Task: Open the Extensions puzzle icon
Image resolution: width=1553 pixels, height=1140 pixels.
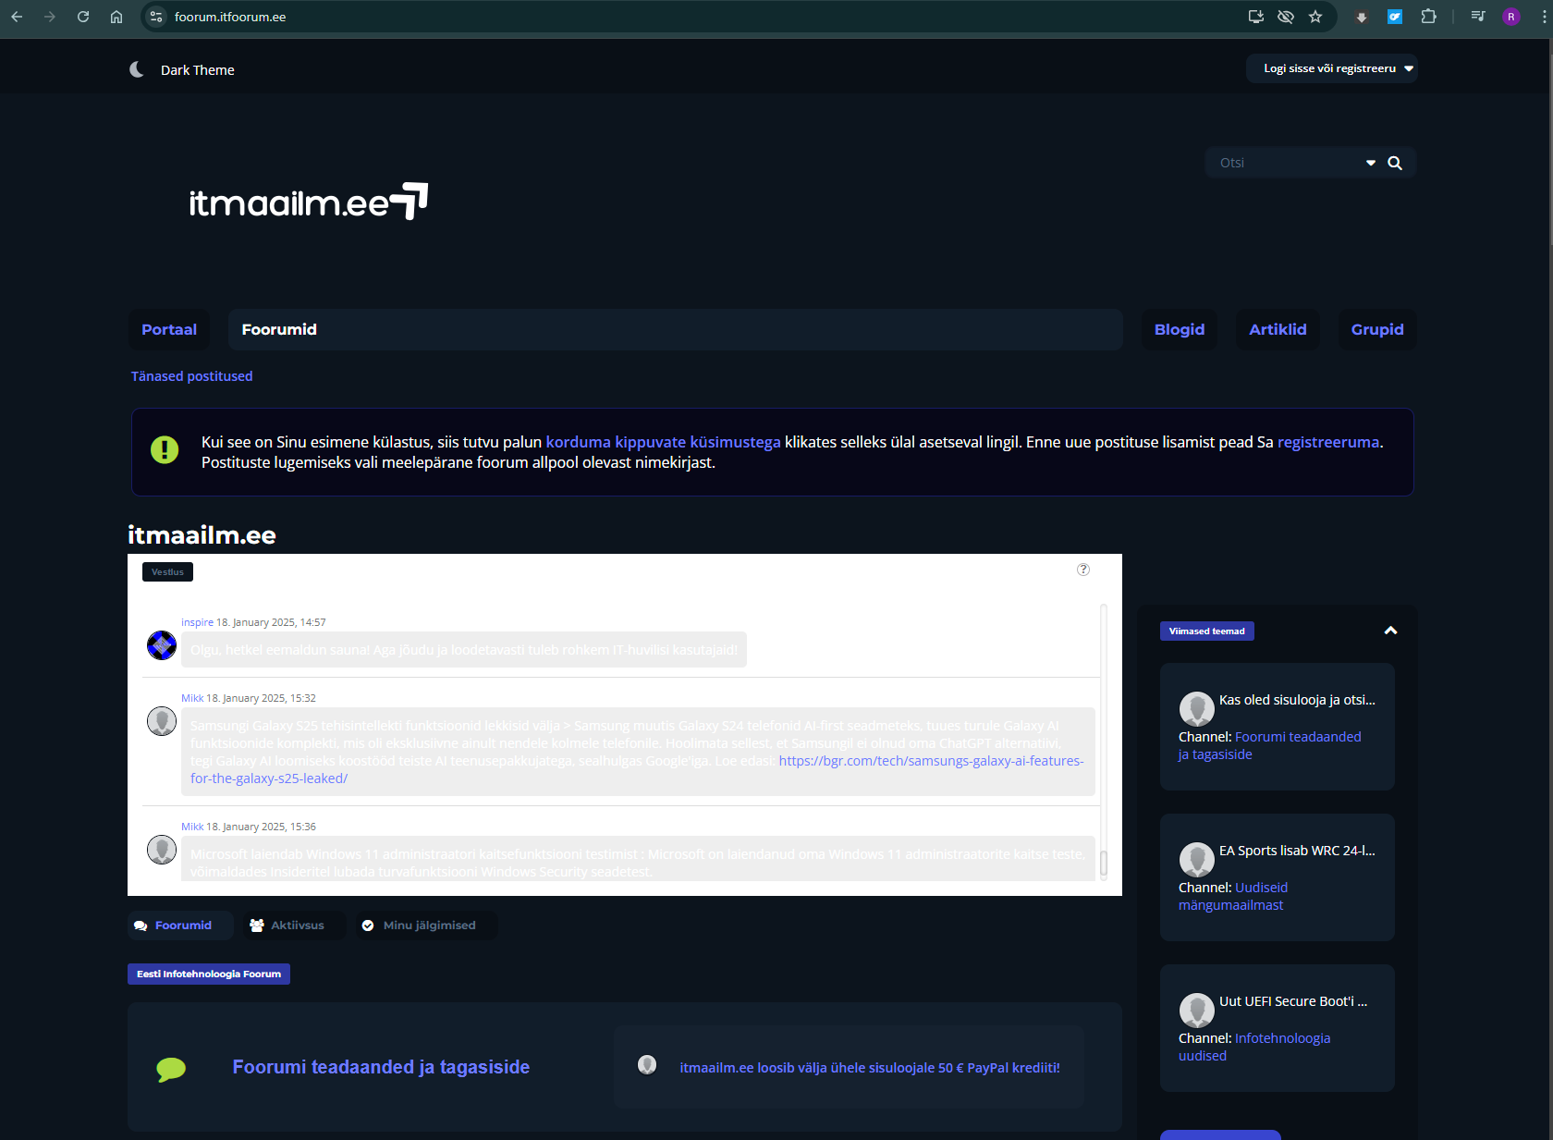Action: coord(1428,17)
